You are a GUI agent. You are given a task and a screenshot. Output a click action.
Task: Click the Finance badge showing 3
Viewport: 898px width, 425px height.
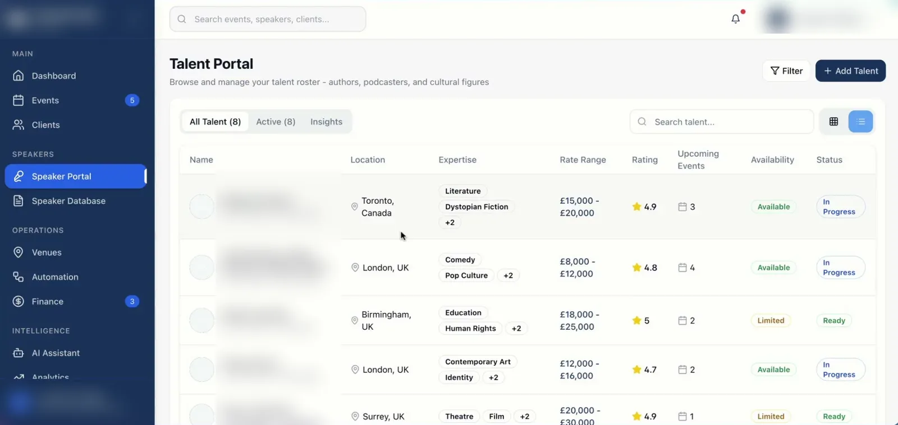pyautogui.click(x=132, y=301)
